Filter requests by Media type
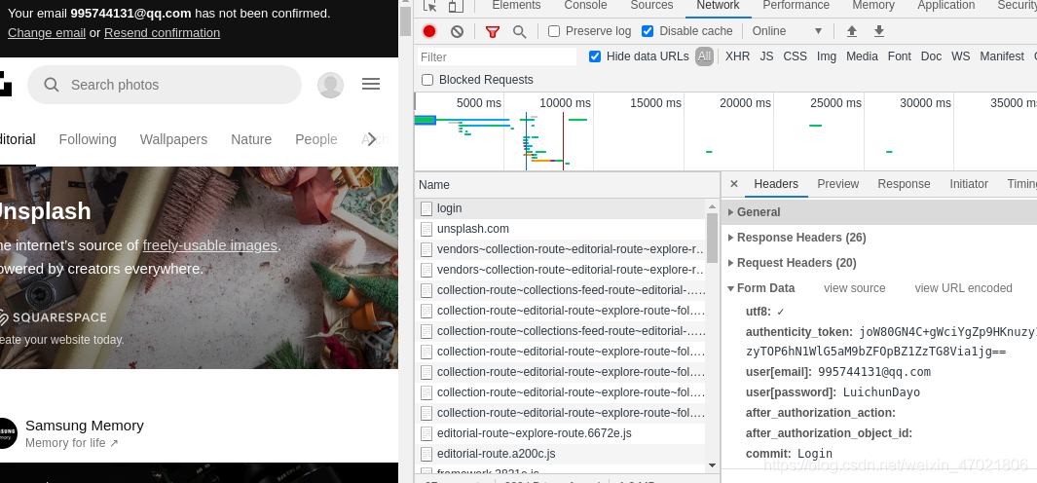The width and height of the screenshot is (1037, 483). 862,56
